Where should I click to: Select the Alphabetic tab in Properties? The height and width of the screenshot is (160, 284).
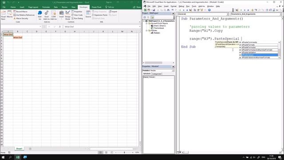(x=147, y=74)
